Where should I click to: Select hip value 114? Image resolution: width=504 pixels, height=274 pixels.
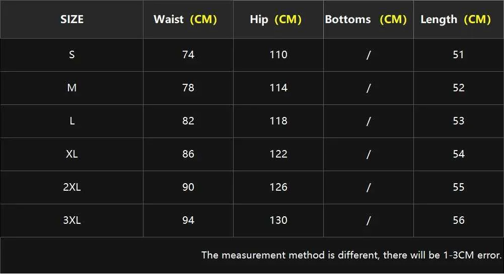[278, 88]
